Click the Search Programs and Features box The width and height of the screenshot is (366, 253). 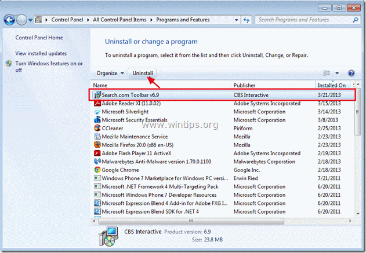305,20
